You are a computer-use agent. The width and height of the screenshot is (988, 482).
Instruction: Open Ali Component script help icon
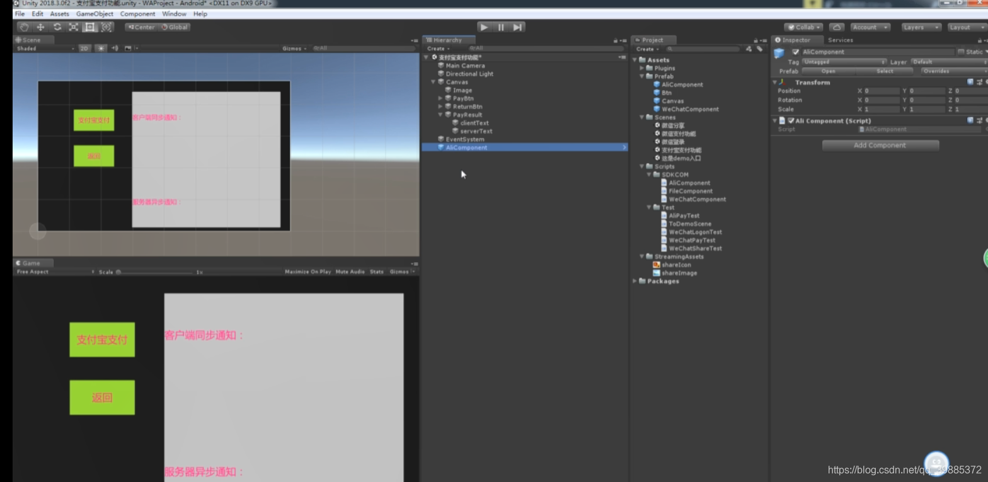(970, 120)
